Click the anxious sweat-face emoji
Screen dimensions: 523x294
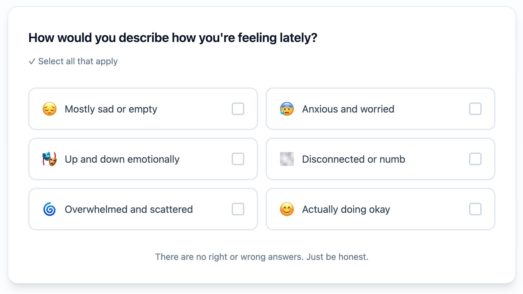coord(286,109)
